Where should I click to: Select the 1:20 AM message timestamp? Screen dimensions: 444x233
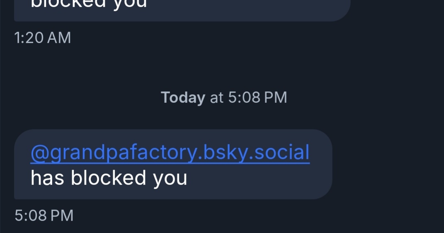tap(42, 38)
